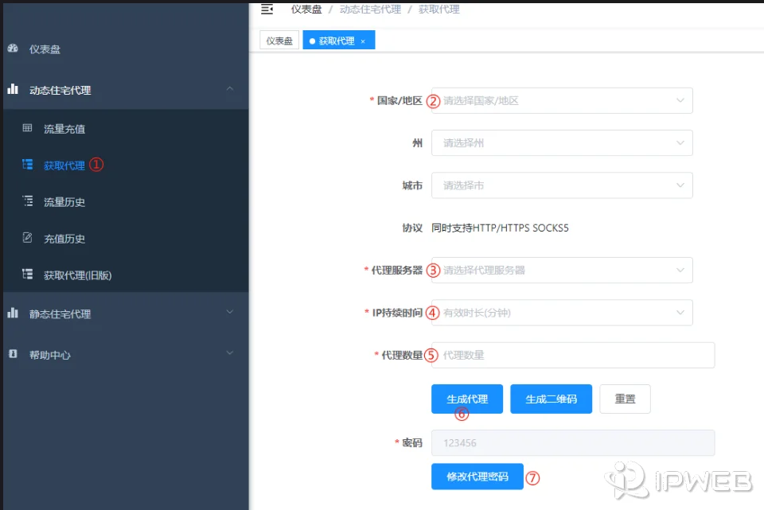The image size is (764, 510).
Task: Click the bar chart icon beside 动态住宅代理
Action: [x=14, y=90]
